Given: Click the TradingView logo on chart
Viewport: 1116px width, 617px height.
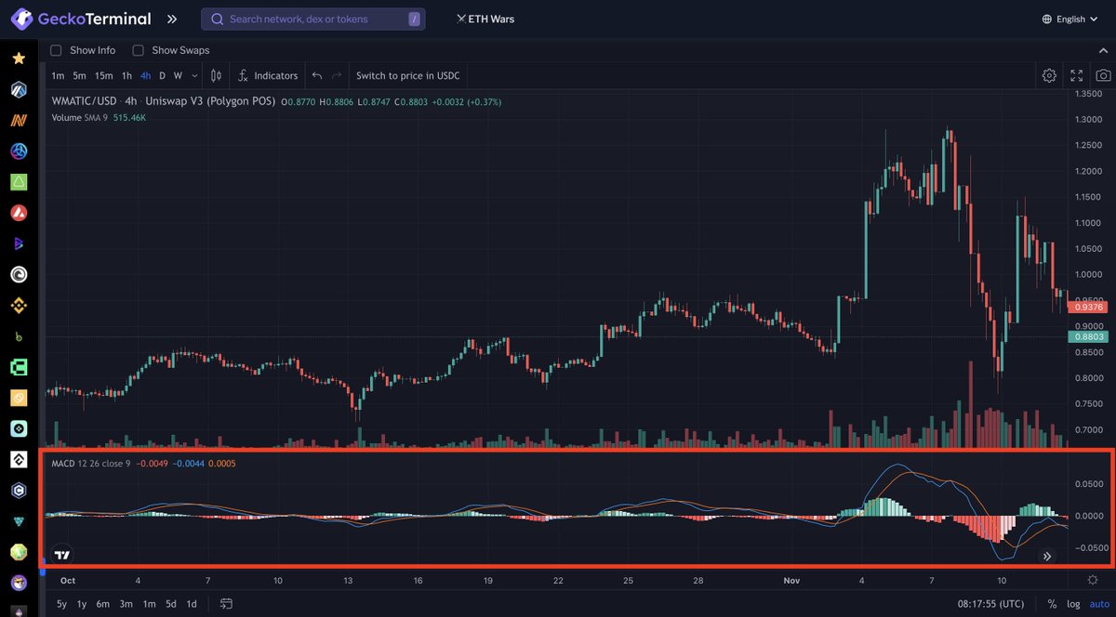Looking at the screenshot, I should click(62, 556).
